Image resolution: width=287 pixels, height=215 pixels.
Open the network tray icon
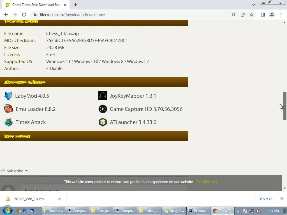(252, 211)
